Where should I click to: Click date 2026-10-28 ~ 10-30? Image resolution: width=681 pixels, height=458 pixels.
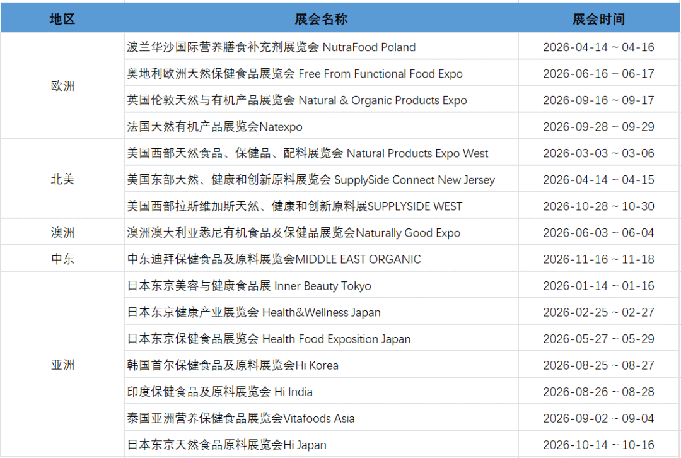[x=598, y=206]
